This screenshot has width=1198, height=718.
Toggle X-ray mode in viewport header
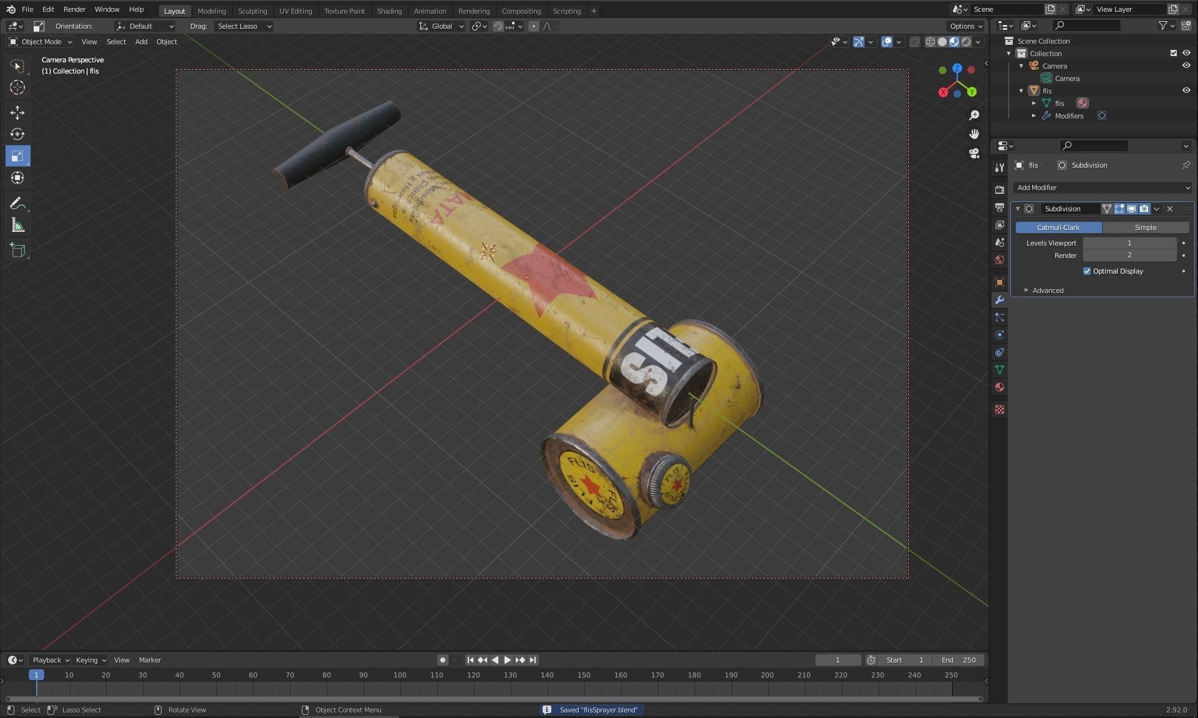[914, 42]
